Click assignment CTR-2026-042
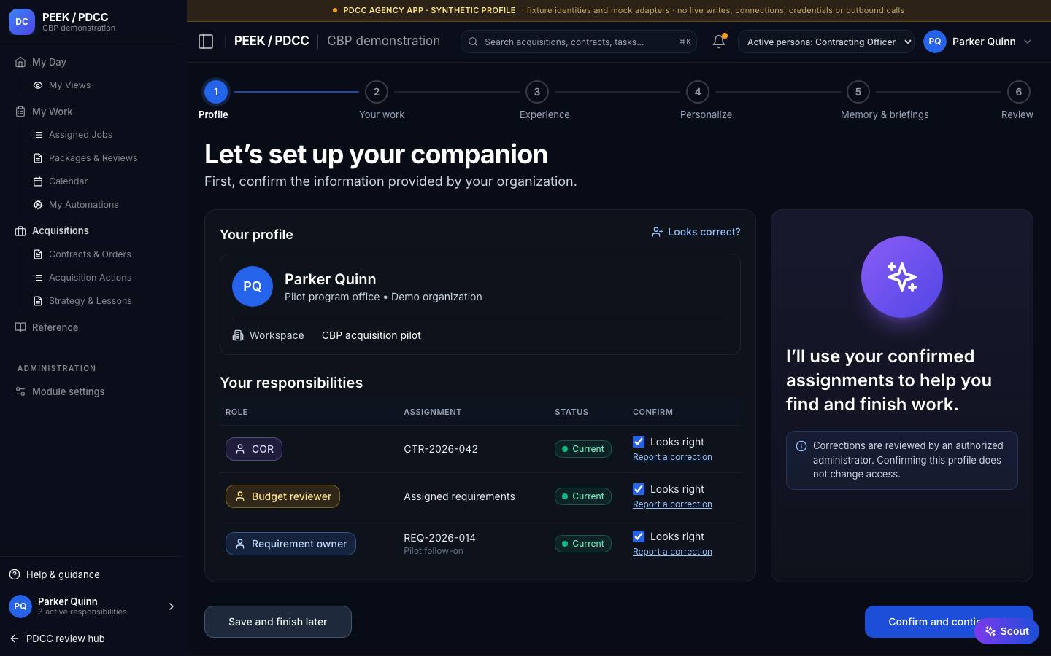 point(441,449)
